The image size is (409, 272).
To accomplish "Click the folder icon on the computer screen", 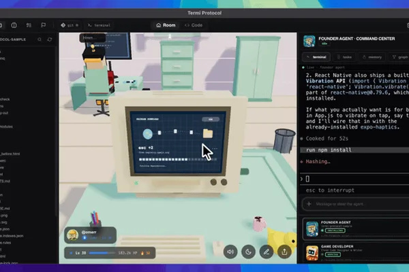I will coord(208,133).
